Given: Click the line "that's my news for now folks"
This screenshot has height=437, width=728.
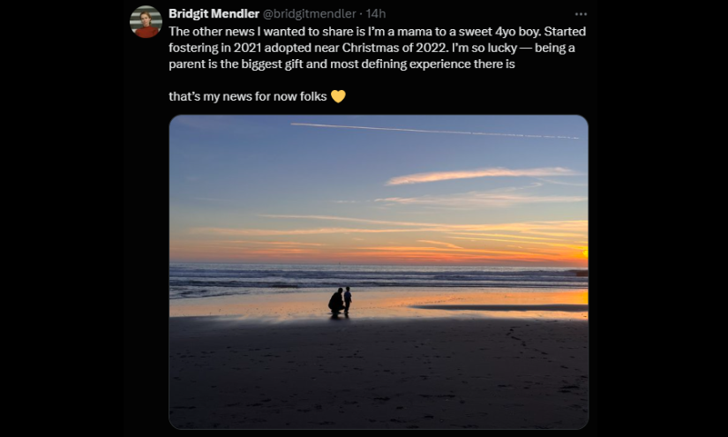Looking at the screenshot, I should tap(247, 96).
